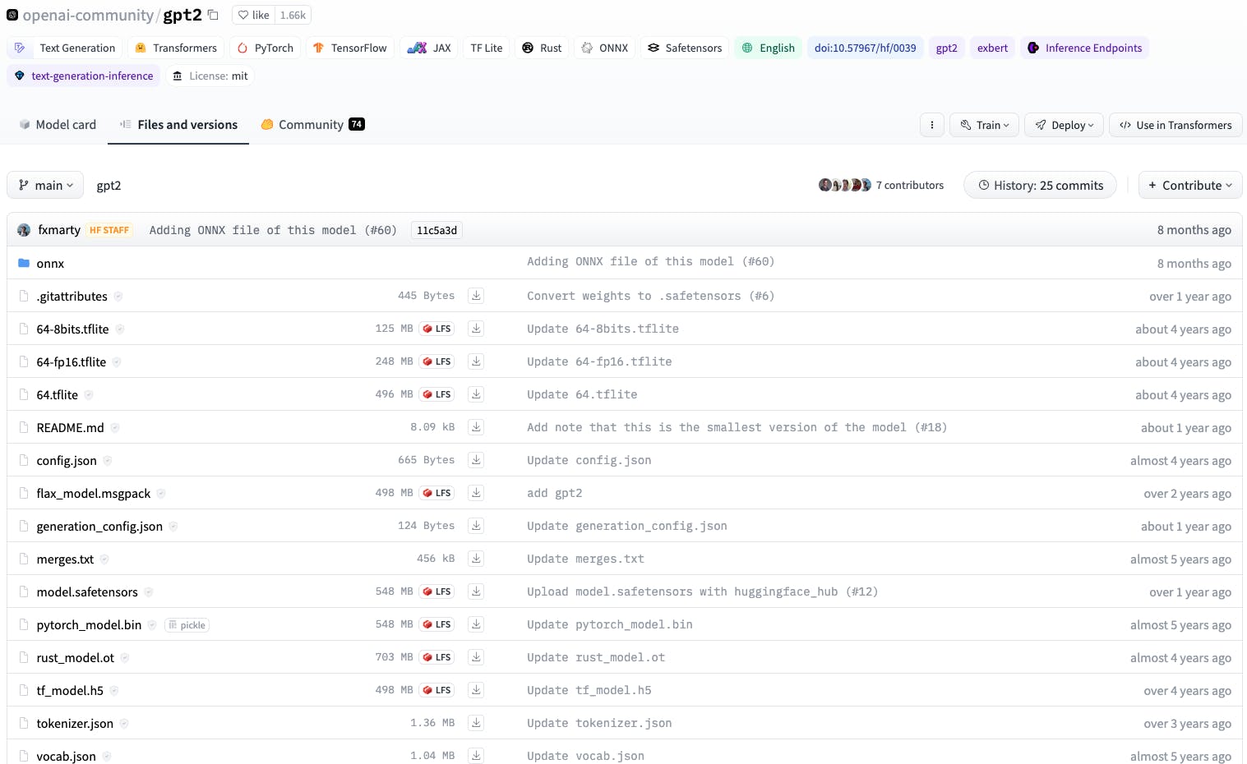Click the LFS badge on 64-8bits.tflite
The height and width of the screenshot is (764, 1247).
click(436, 329)
